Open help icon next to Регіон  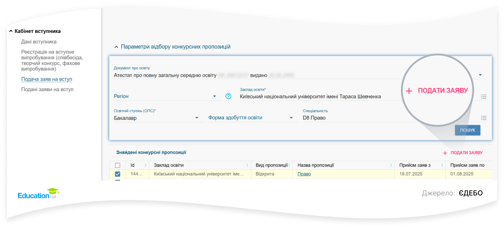click(x=228, y=96)
